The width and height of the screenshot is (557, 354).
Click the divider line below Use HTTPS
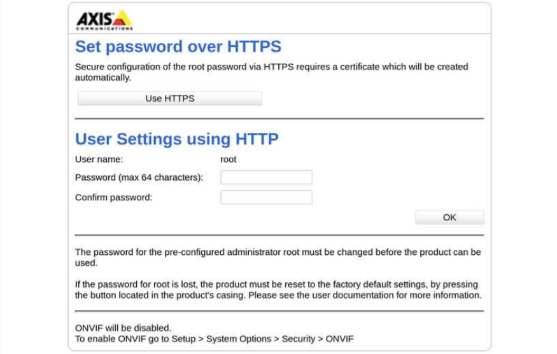coord(279,118)
